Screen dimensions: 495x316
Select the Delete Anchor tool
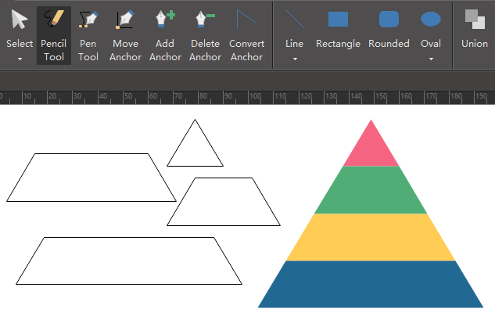coord(205,35)
